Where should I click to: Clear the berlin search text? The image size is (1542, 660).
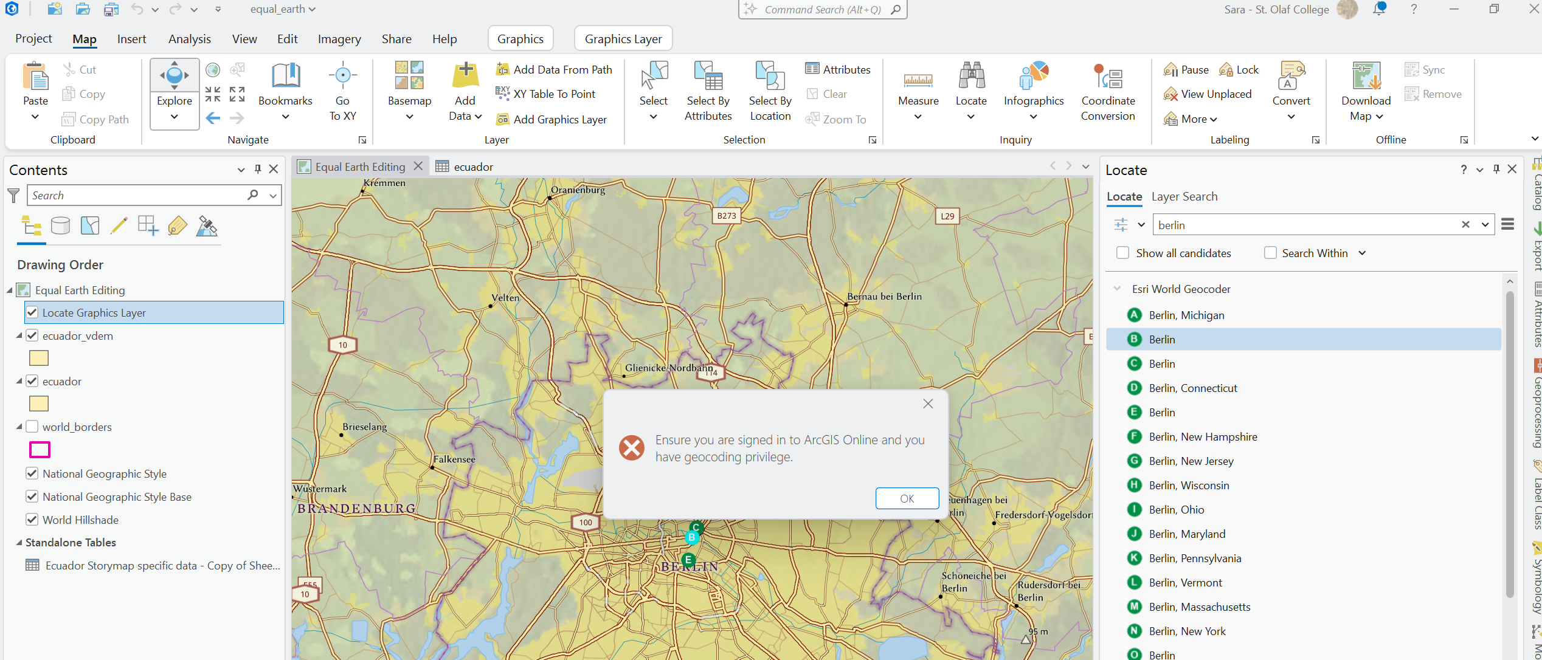pyautogui.click(x=1465, y=225)
